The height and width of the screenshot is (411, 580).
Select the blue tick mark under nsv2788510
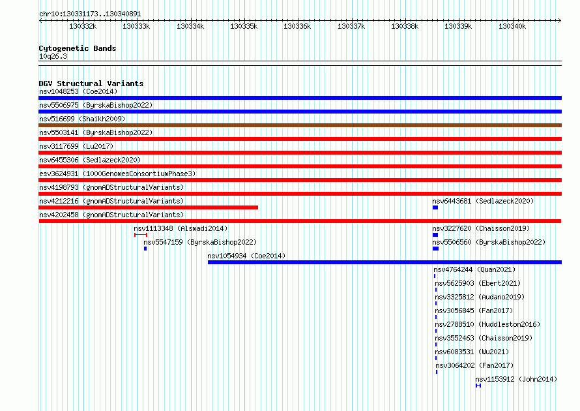pyautogui.click(x=436, y=331)
